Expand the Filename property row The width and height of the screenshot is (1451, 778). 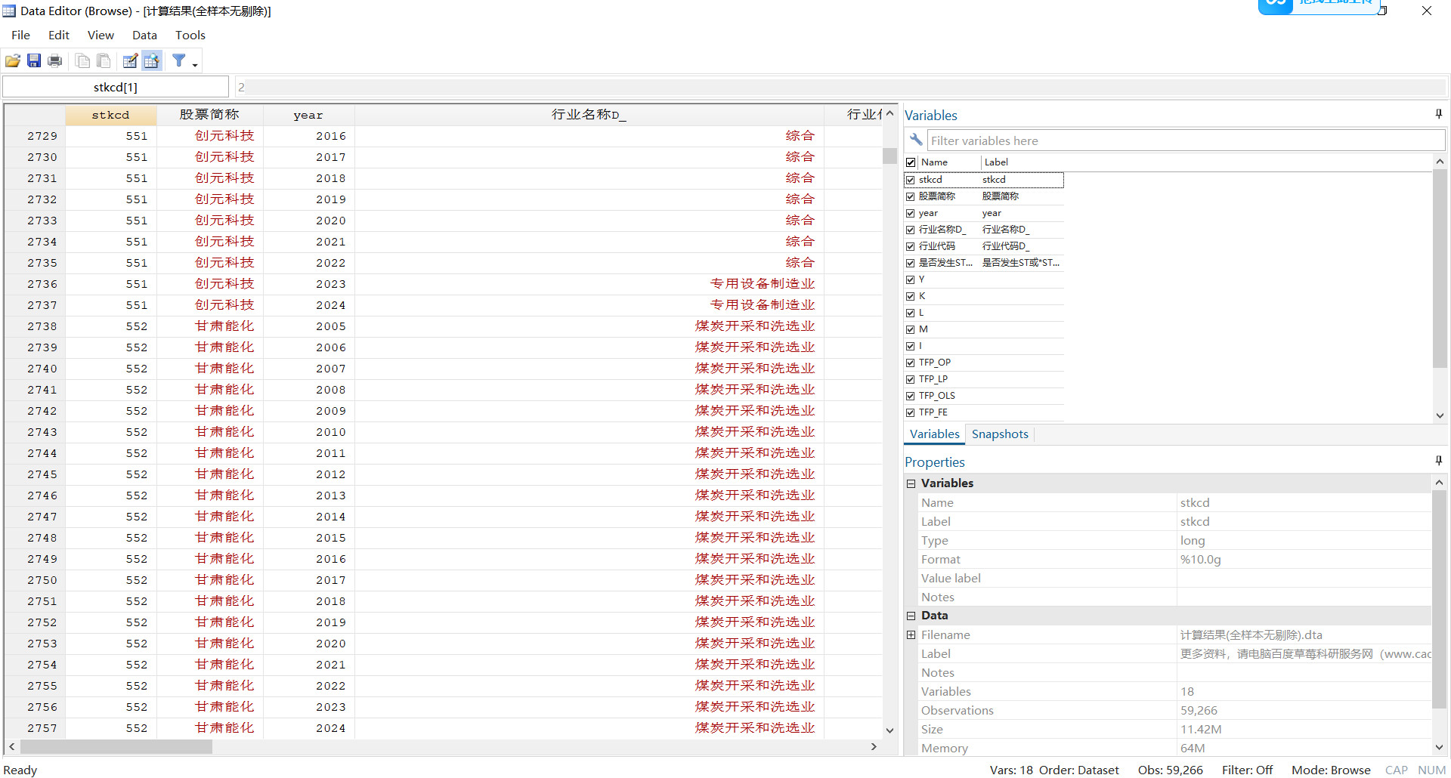pos(911,634)
